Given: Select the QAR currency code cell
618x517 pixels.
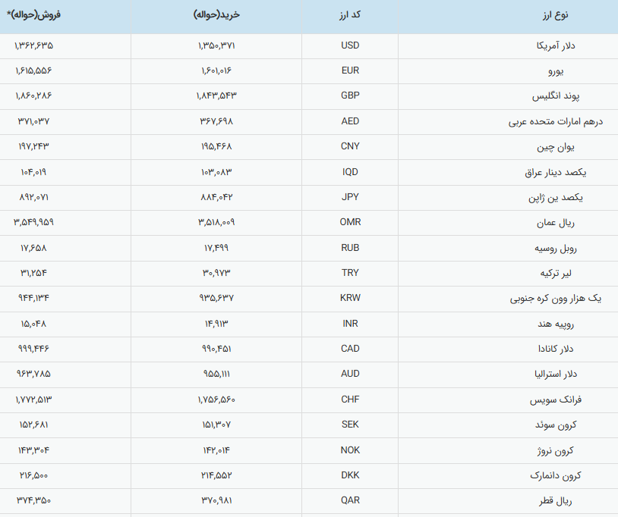Looking at the screenshot, I should pyautogui.click(x=350, y=500).
